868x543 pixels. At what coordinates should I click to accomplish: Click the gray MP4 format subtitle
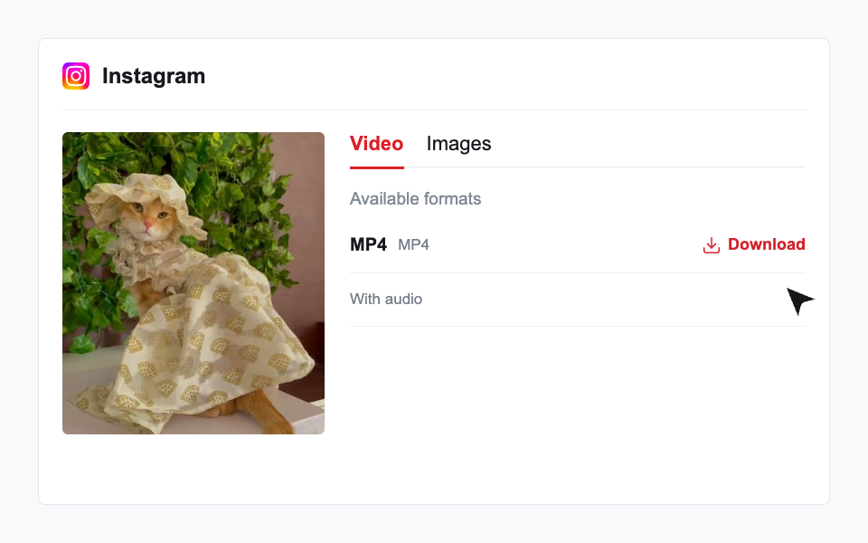coord(413,245)
